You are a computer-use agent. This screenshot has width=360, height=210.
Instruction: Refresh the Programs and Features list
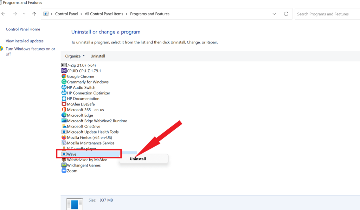pos(286,14)
